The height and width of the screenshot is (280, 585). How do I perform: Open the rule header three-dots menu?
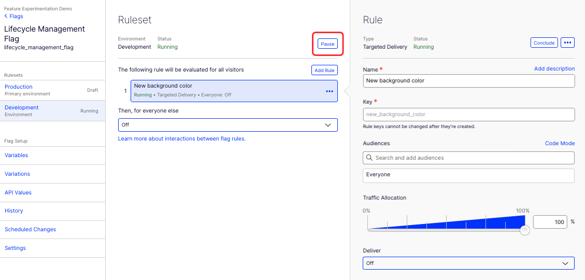[567, 43]
